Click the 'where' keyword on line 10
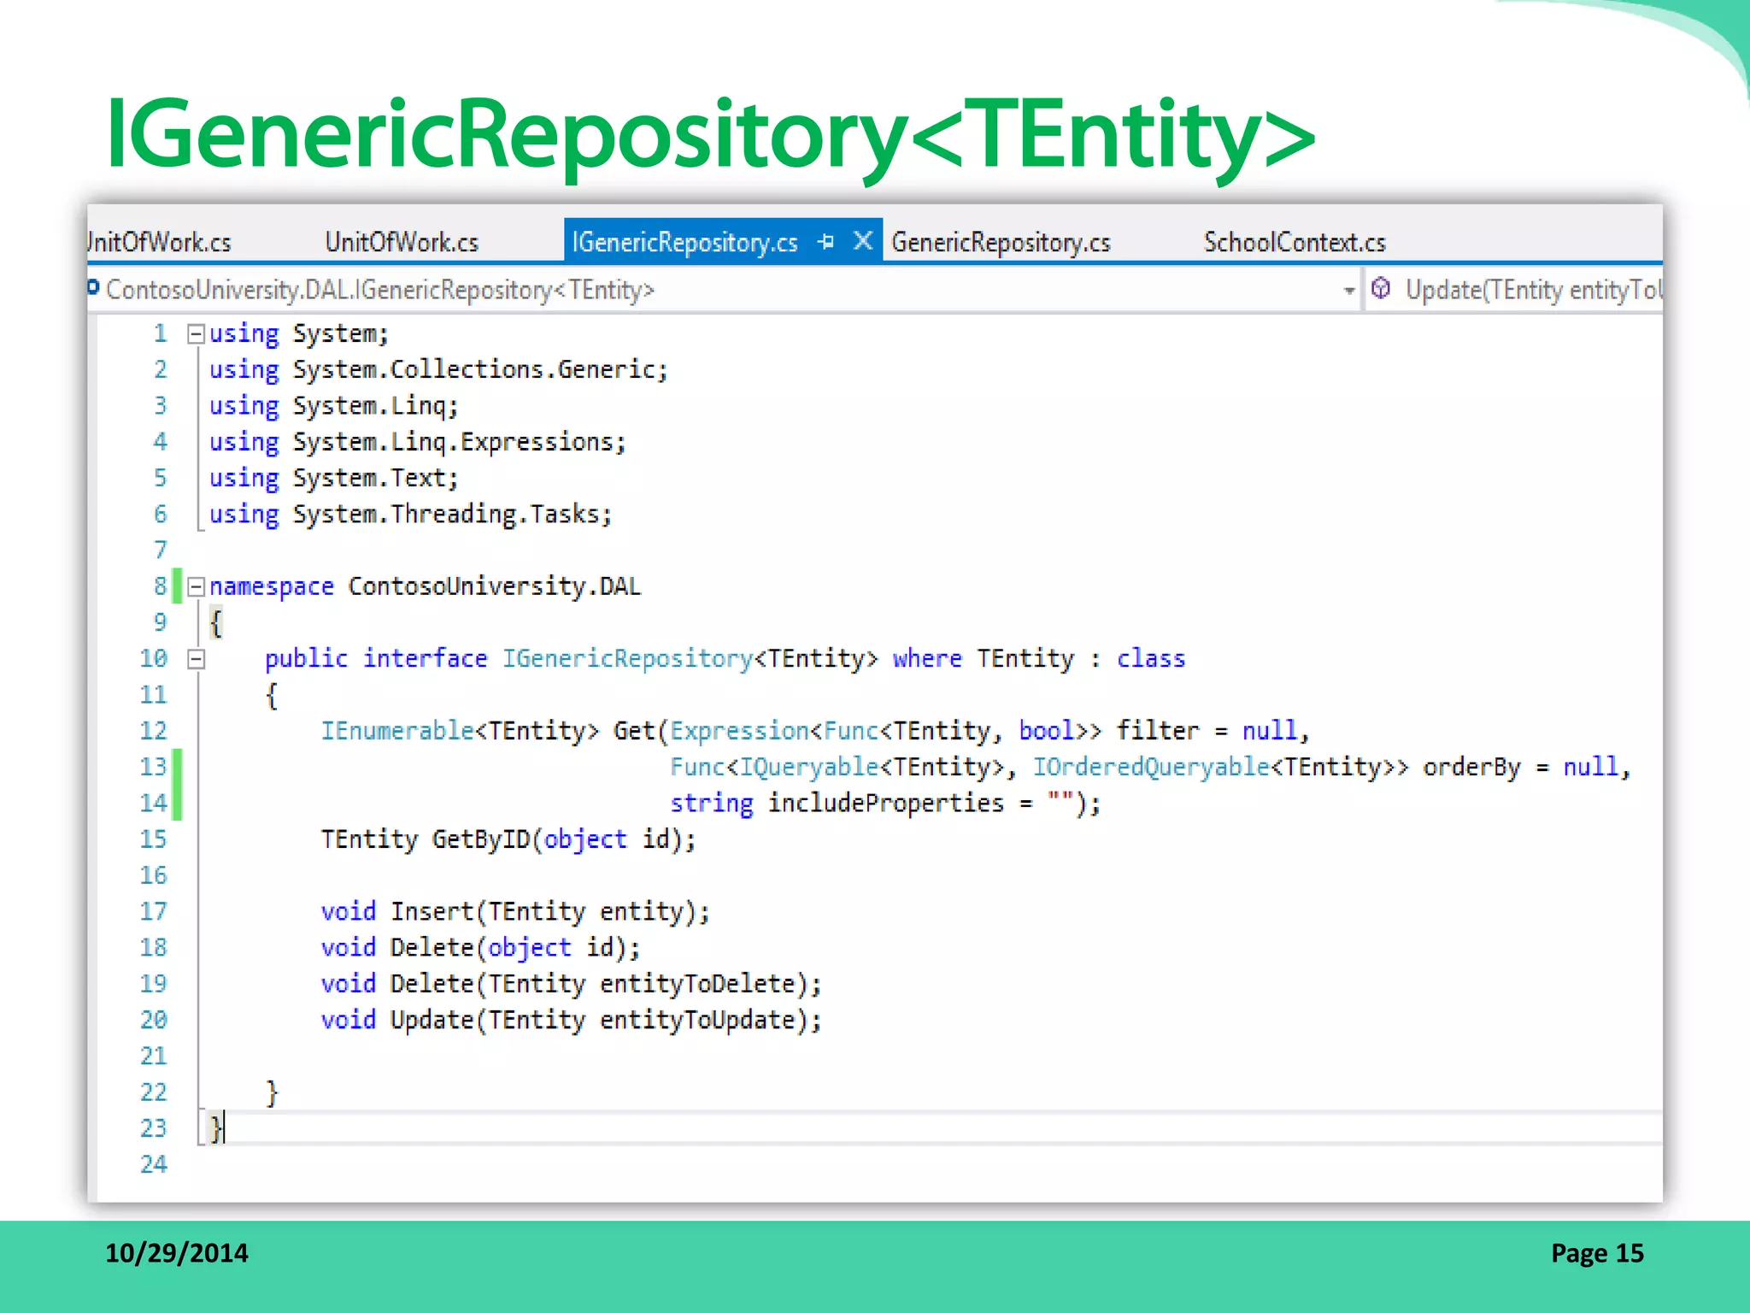This screenshot has height=1313, width=1750. point(927,659)
